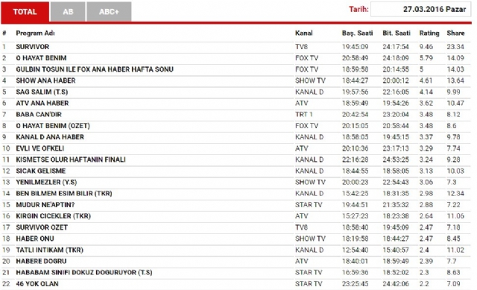
Task: Click O HAYAT BENIM (OZET) entry
Action: click(x=53, y=126)
